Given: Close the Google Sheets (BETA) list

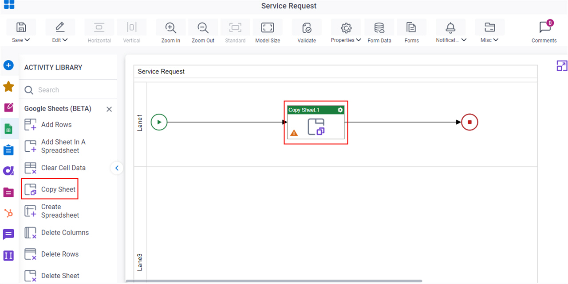Looking at the screenshot, I should point(109,109).
